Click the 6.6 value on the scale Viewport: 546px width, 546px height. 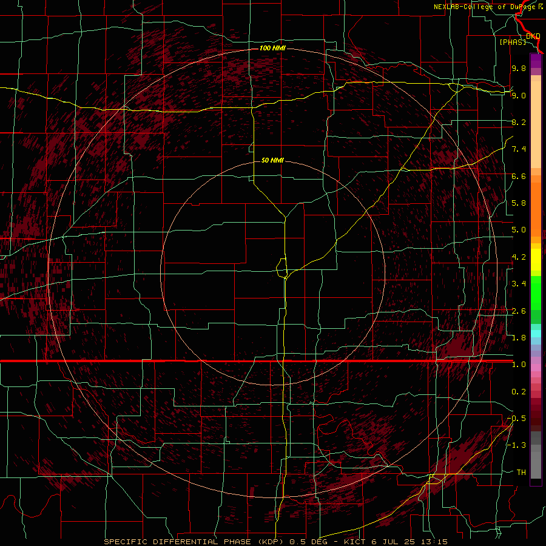coord(519,176)
